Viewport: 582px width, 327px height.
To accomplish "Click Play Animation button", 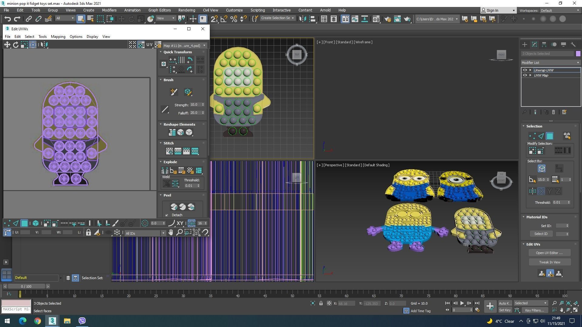I will tap(462, 303).
